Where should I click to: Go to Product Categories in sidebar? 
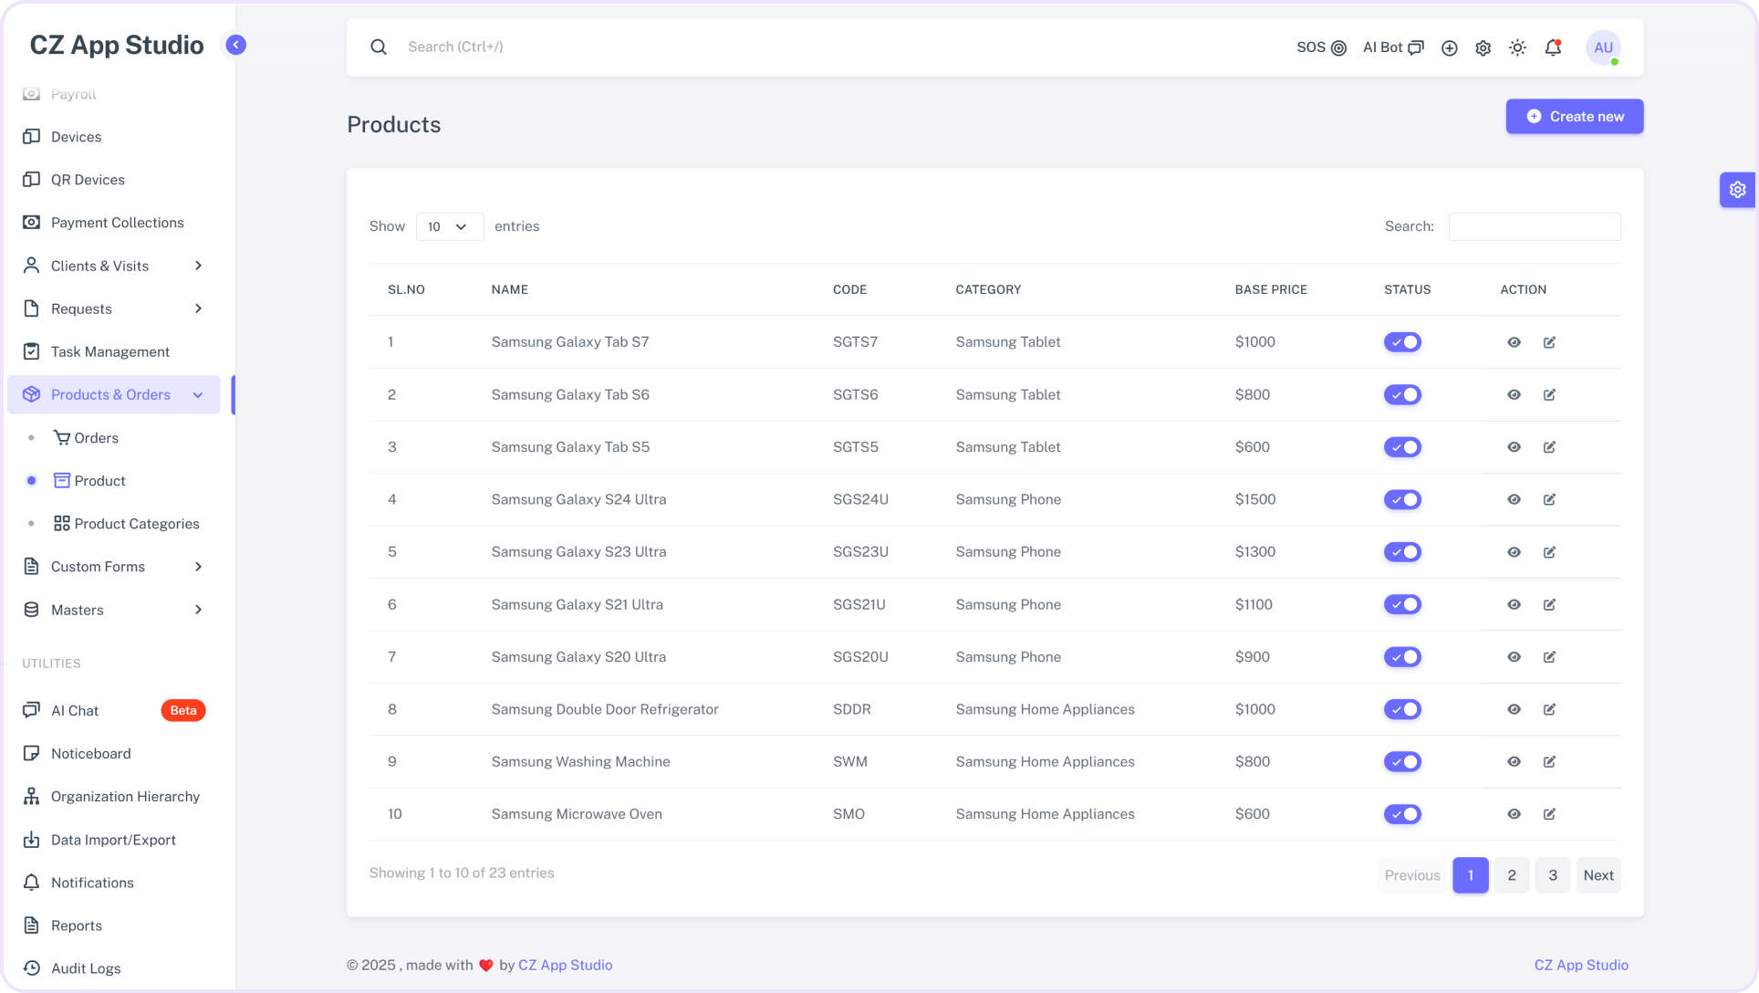(136, 523)
